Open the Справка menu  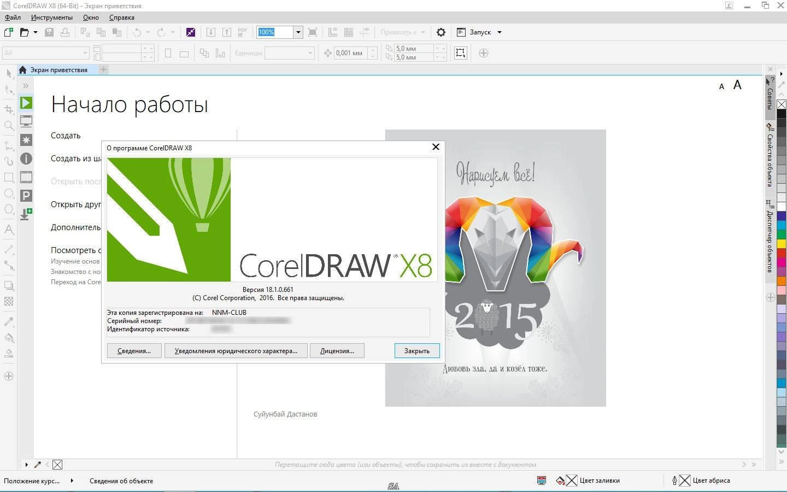coord(122,17)
